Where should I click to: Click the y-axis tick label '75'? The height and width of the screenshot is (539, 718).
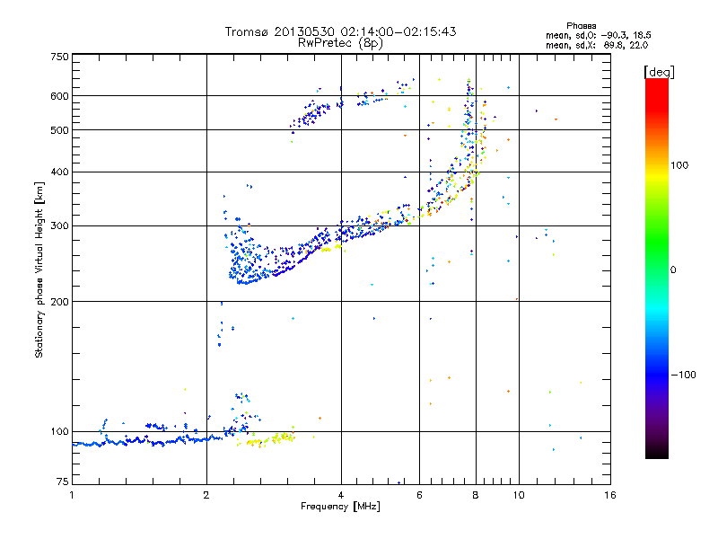tap(63, 482)
